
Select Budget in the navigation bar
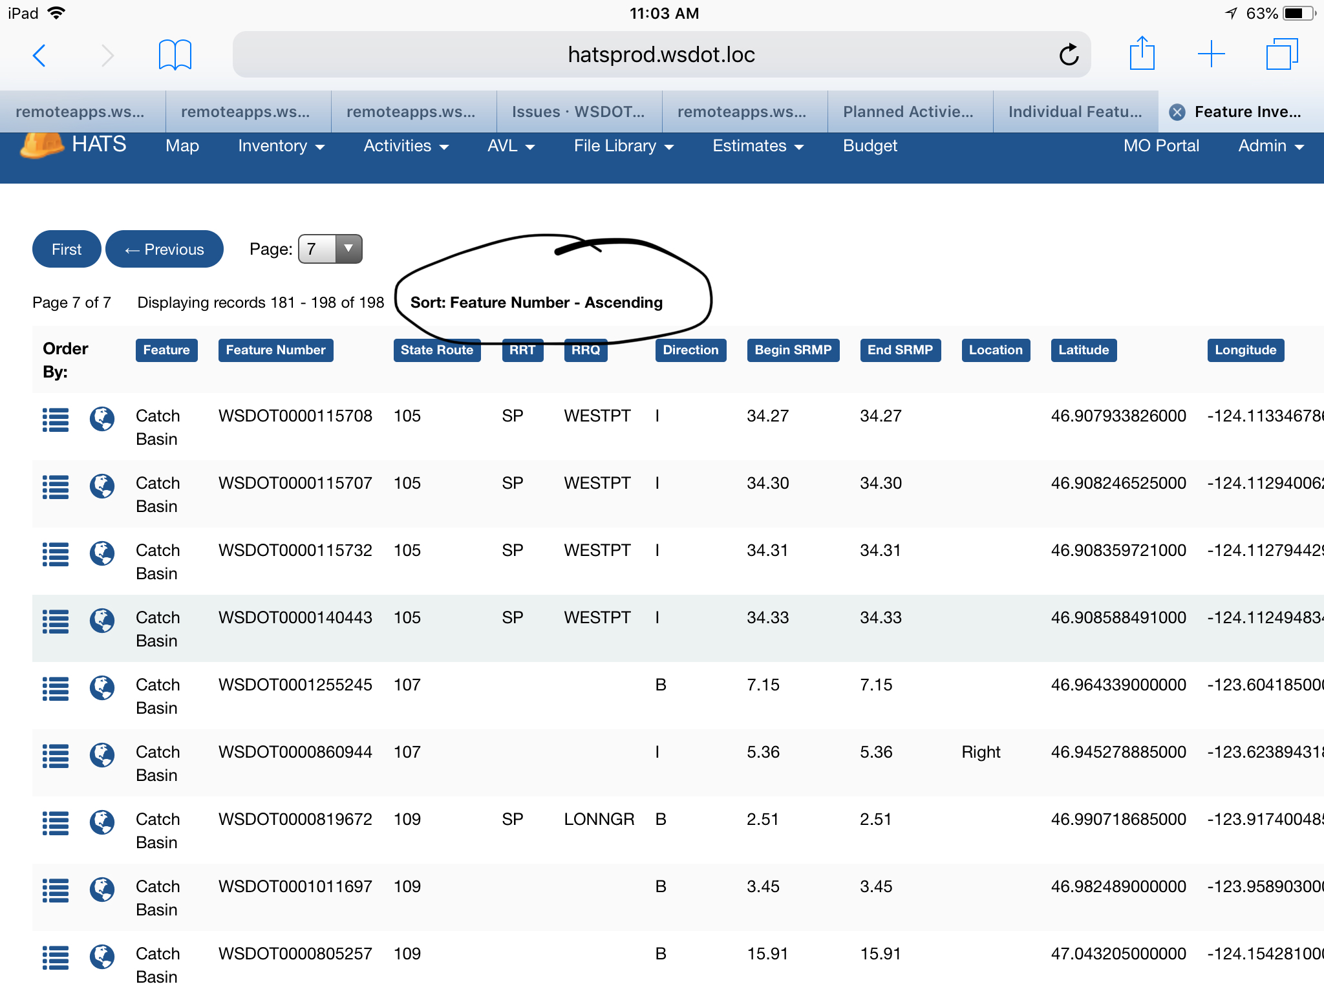(869, 146)
